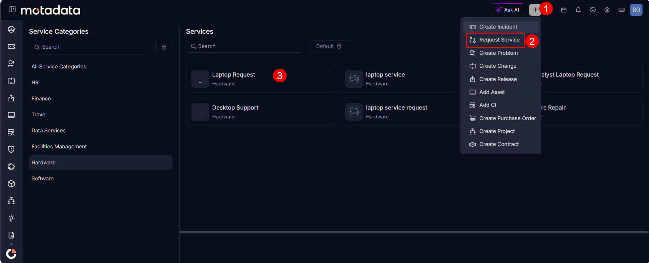Image resolution: width=649 pixels, height=263 pixels.
Task: Choose Create Change from the menu
Action: coord(501,66)
